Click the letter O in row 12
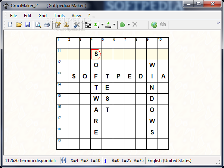Viewport: 224px width, 168px height. pos(96,65)
